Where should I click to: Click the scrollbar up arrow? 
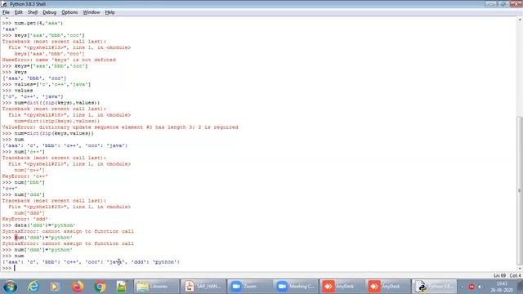point(520,20)
